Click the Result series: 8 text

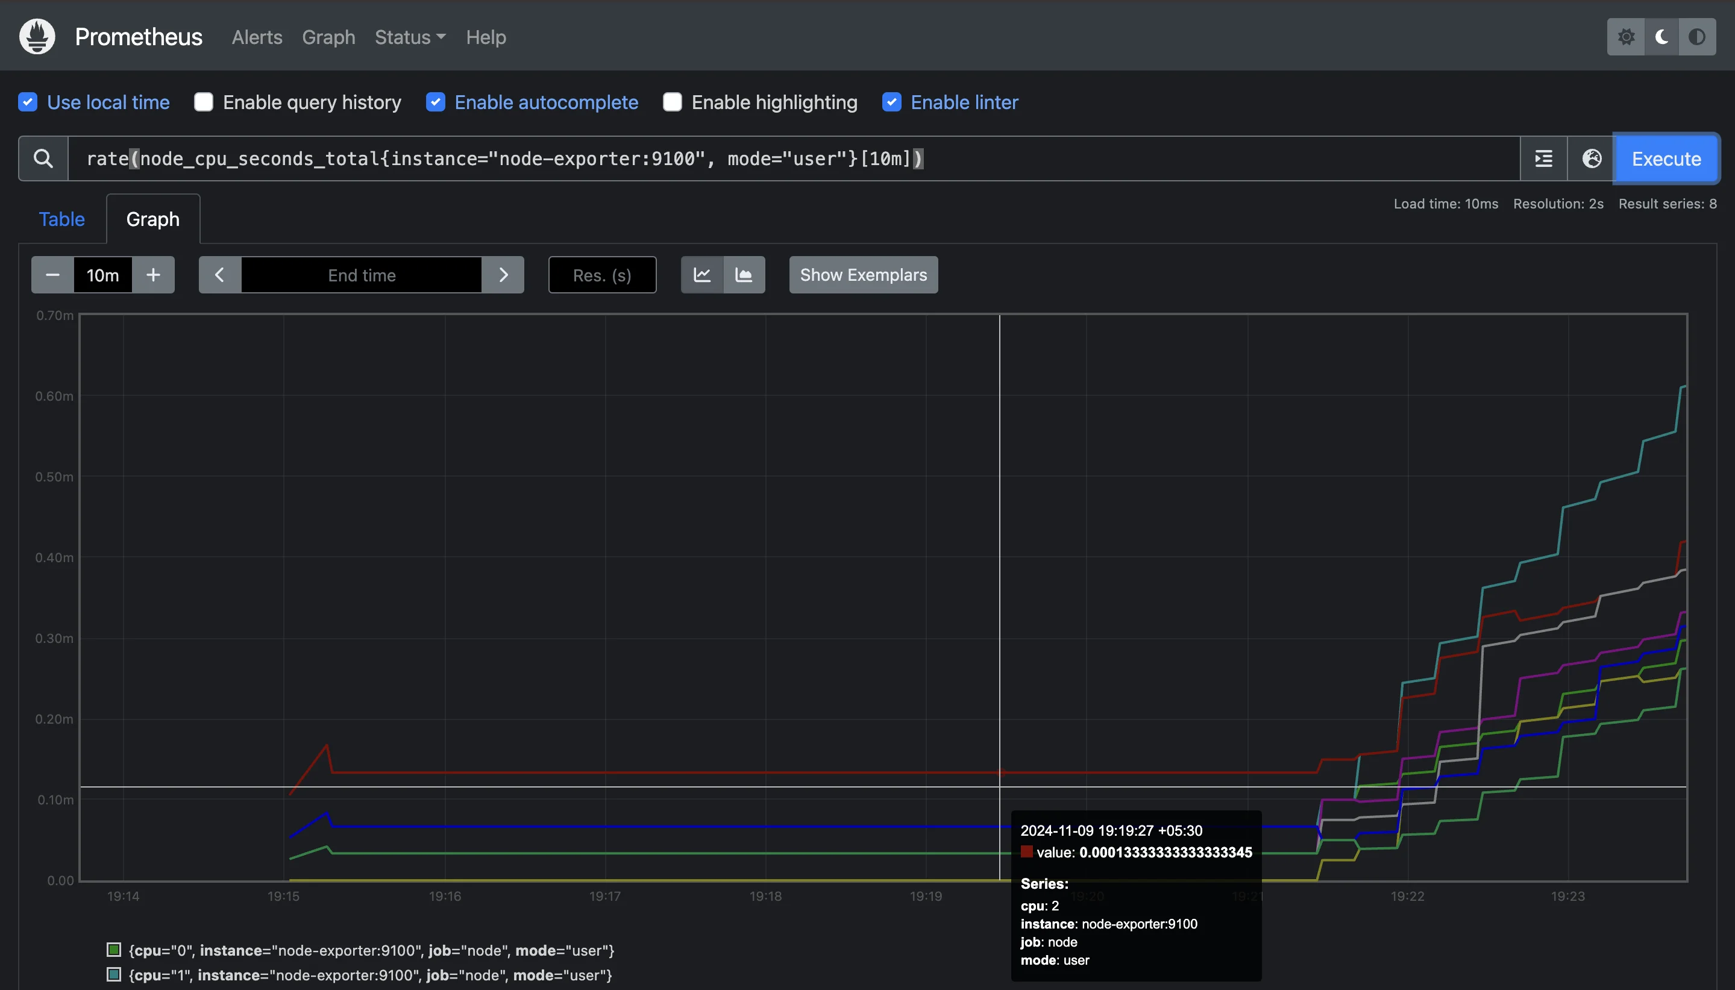pyautogui.click(x=1668, y=204)
